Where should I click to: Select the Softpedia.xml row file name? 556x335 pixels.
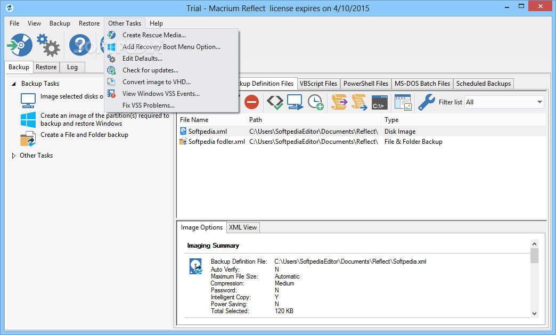tap(208, 132)
